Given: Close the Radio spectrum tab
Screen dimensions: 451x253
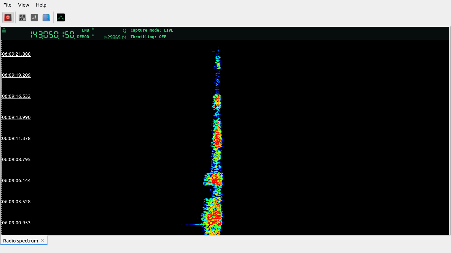Looking at the screenshot, I should pyautogui.click(x=42, y=240).
